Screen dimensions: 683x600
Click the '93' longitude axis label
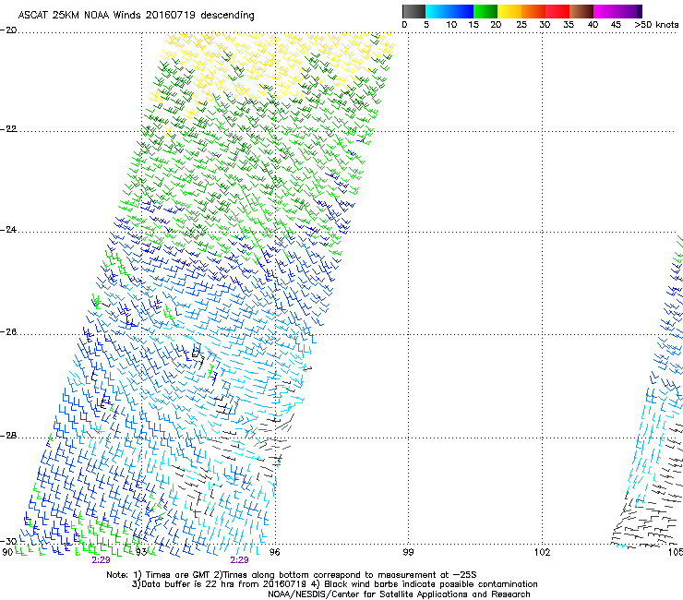click(141, 552)
